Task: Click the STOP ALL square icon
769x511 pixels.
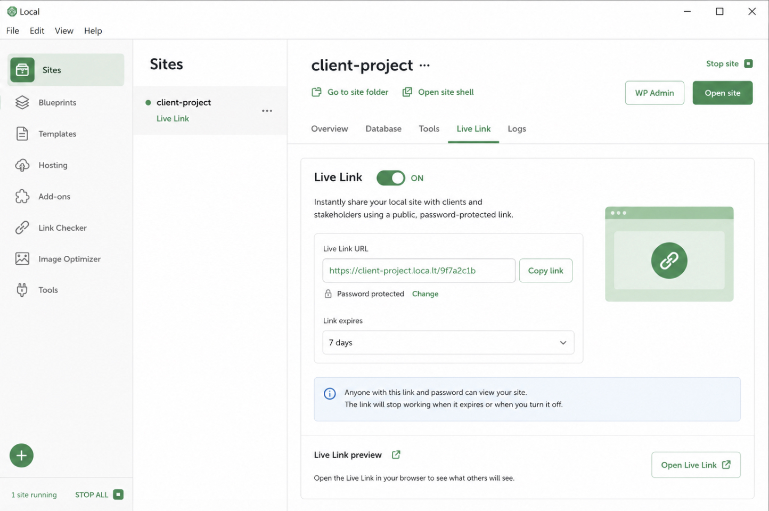Action: pos(118,494)
